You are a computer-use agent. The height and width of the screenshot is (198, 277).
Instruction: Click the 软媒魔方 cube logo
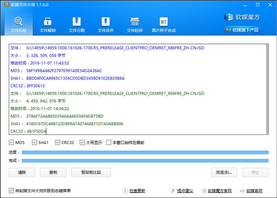[x=242, y=17]
